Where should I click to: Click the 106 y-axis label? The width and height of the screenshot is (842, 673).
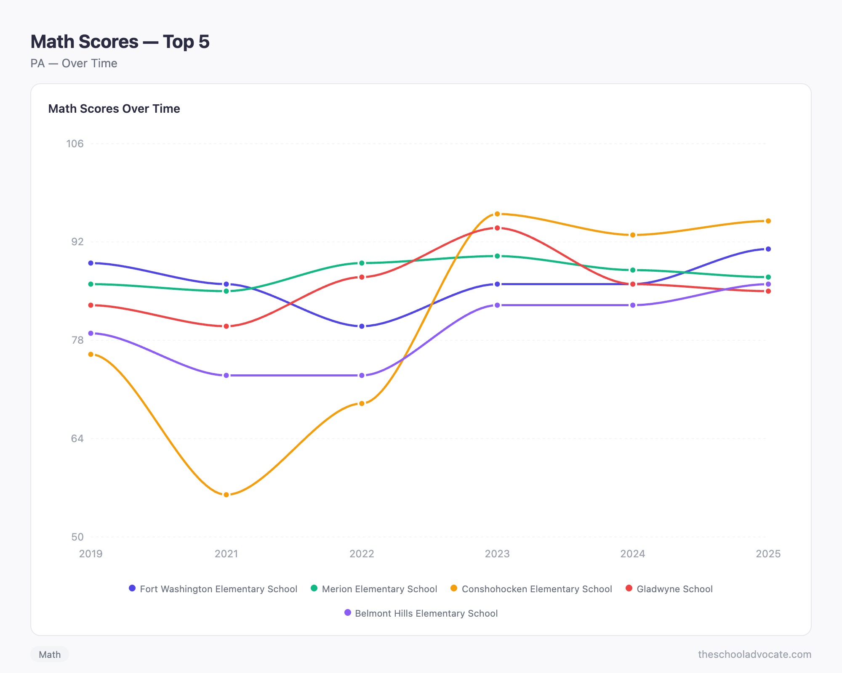(75, 143)
